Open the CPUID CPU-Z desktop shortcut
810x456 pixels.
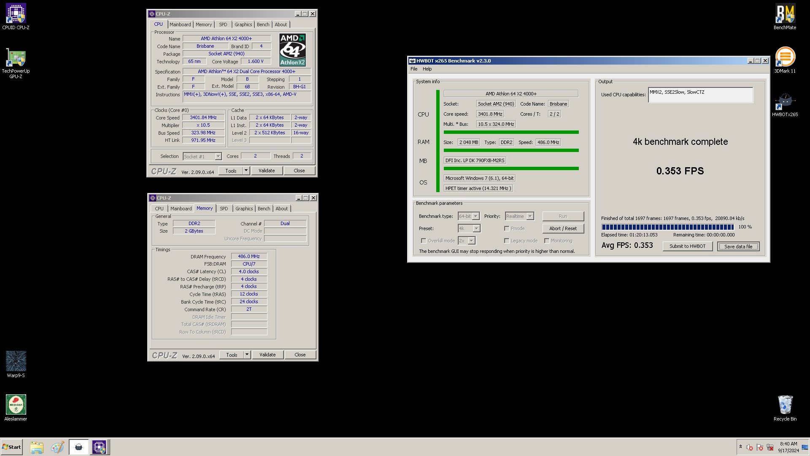coord(16,17)
